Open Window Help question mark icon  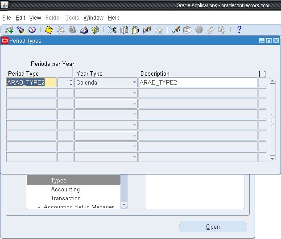(x=239, y=30)
